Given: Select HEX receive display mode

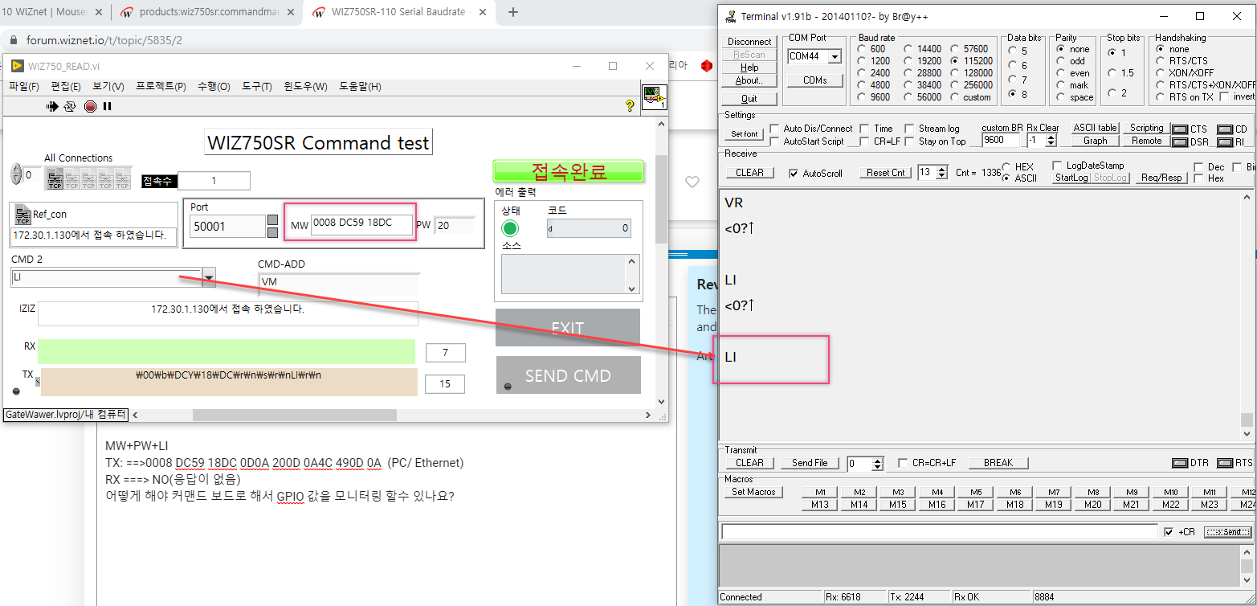Looking at the screenshot, I should [x=1007, y=167].
